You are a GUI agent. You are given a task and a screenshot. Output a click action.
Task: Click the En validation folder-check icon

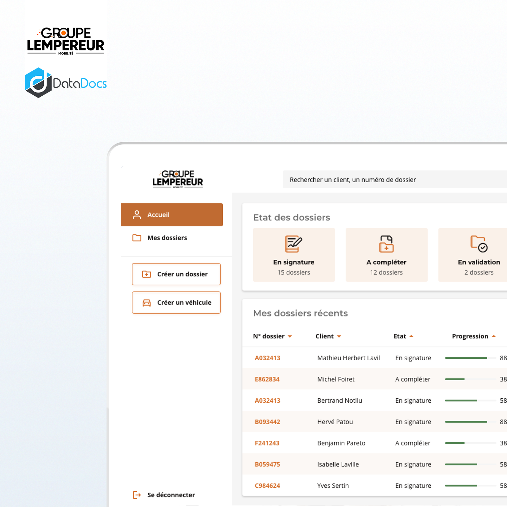coord(479,244)
